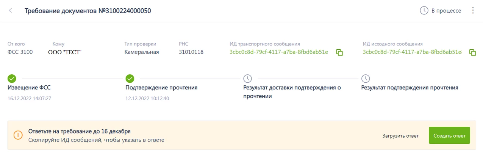Click the green checkmark above Извещение ФСС

point(12,79)
